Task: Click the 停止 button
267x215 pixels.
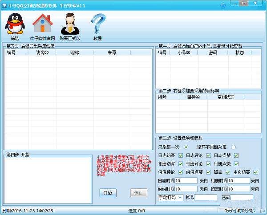Action: tap(138, 193)
